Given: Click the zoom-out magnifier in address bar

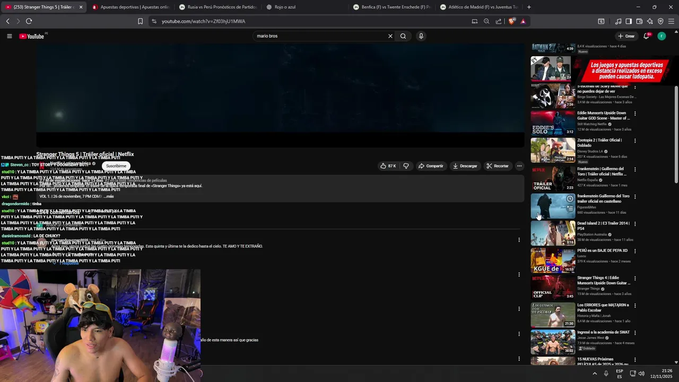Looking at the screenshot, I should click(x=486, y=21).
